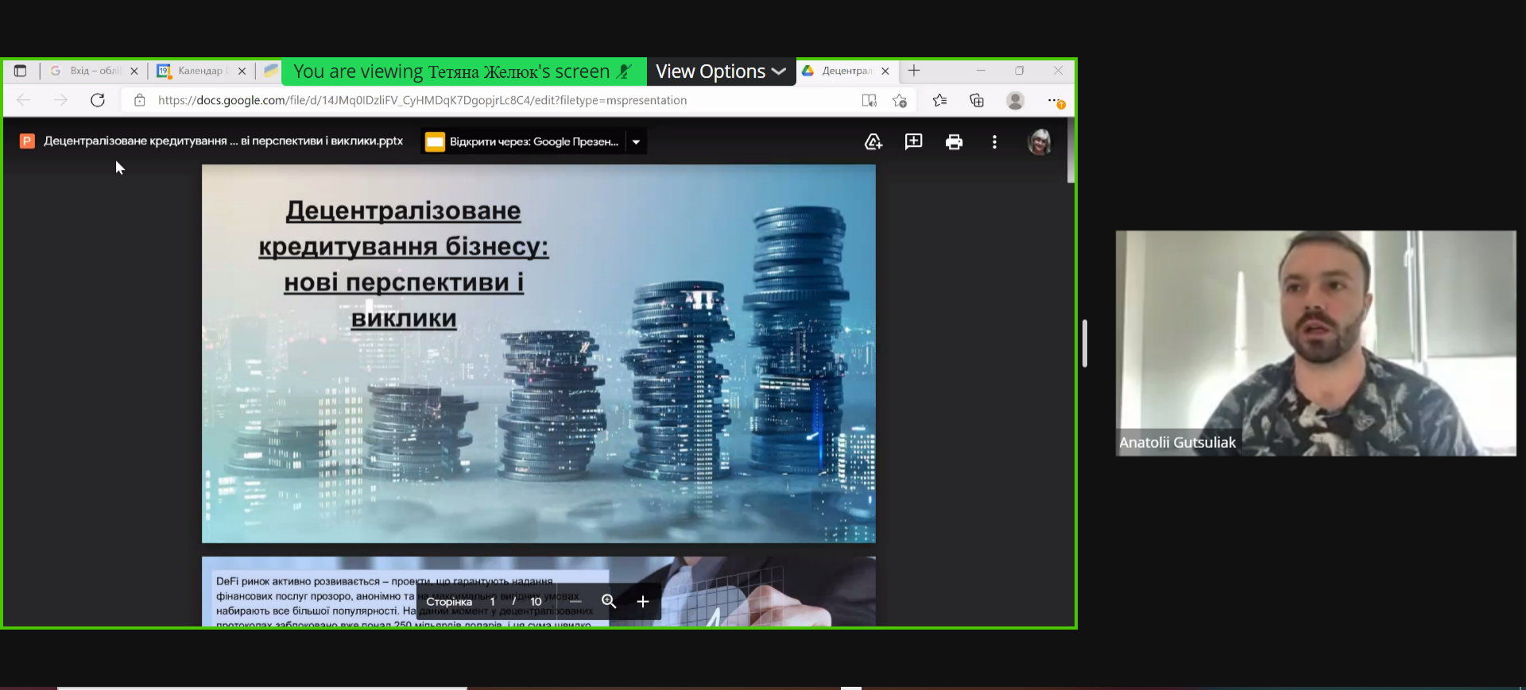Open a new browser tab with plus icon
Viewport: 1526px width, 690px height.
(914, 71)
